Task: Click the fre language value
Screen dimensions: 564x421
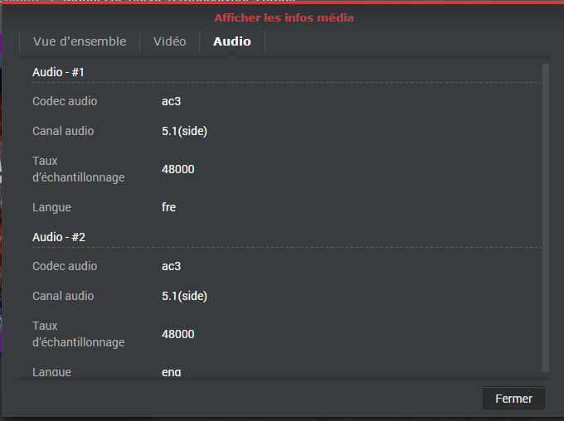Action: tap(168, 207)
